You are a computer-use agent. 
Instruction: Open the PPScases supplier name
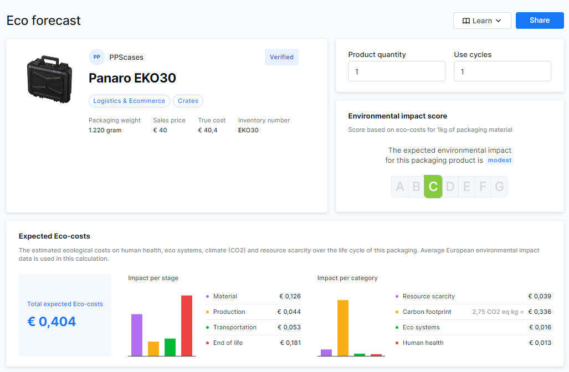(x=126, y=57)
